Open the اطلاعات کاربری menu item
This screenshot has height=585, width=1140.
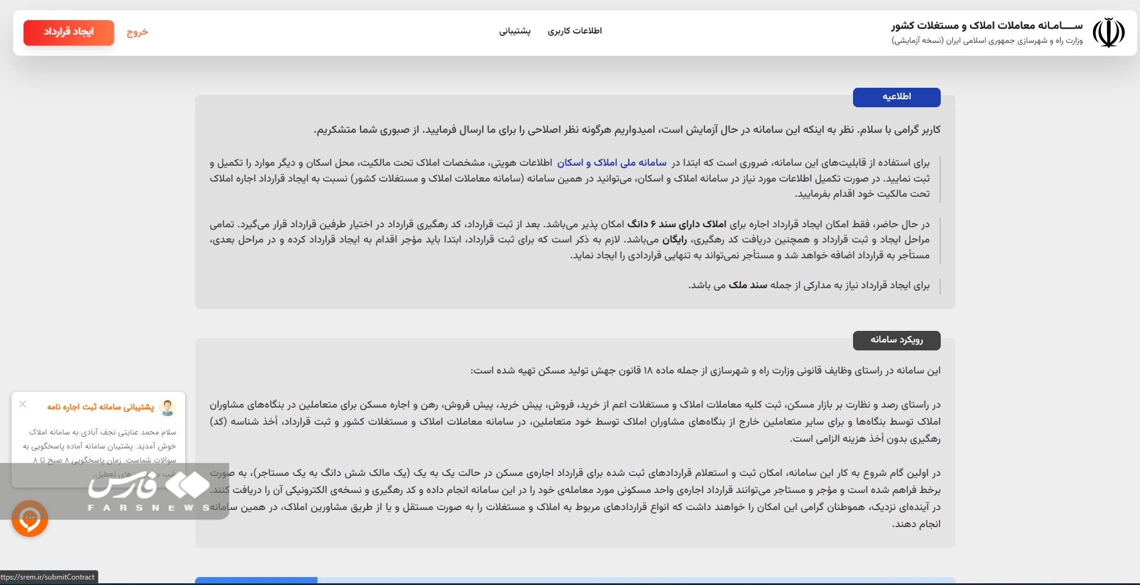pyautogui.click(x=575, y=31)
